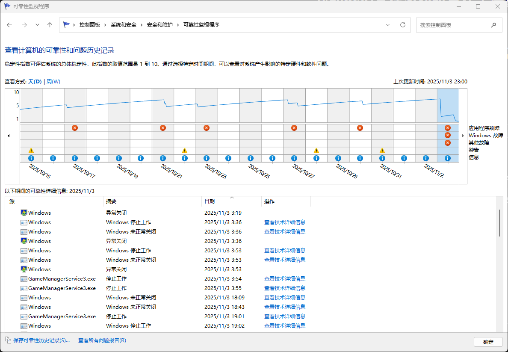Click 查看所有问题报告(R) link
This screenshot has width=508, height=352.
[x=102, y=340]
